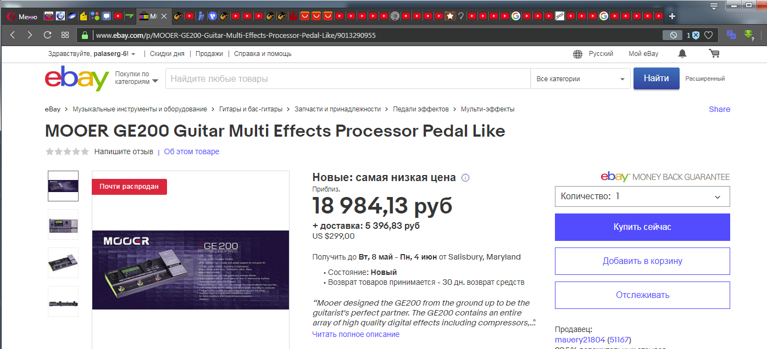
Task: Switch to the colored dots tab
Action: (x=95, y=16)
